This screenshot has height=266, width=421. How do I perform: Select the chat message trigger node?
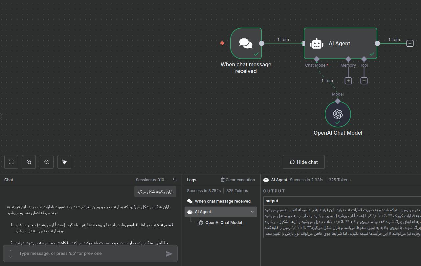click(x=246, y=43)
